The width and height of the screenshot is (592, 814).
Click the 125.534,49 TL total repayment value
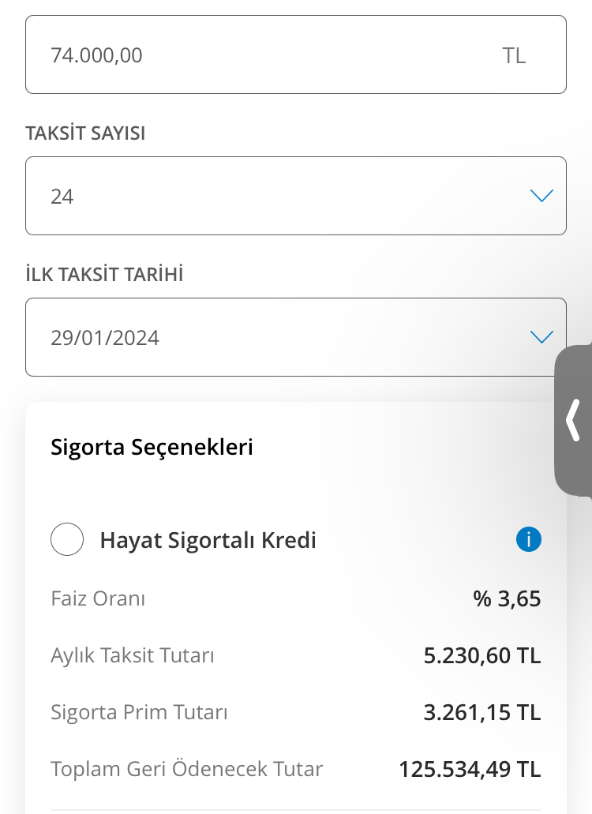470,769
